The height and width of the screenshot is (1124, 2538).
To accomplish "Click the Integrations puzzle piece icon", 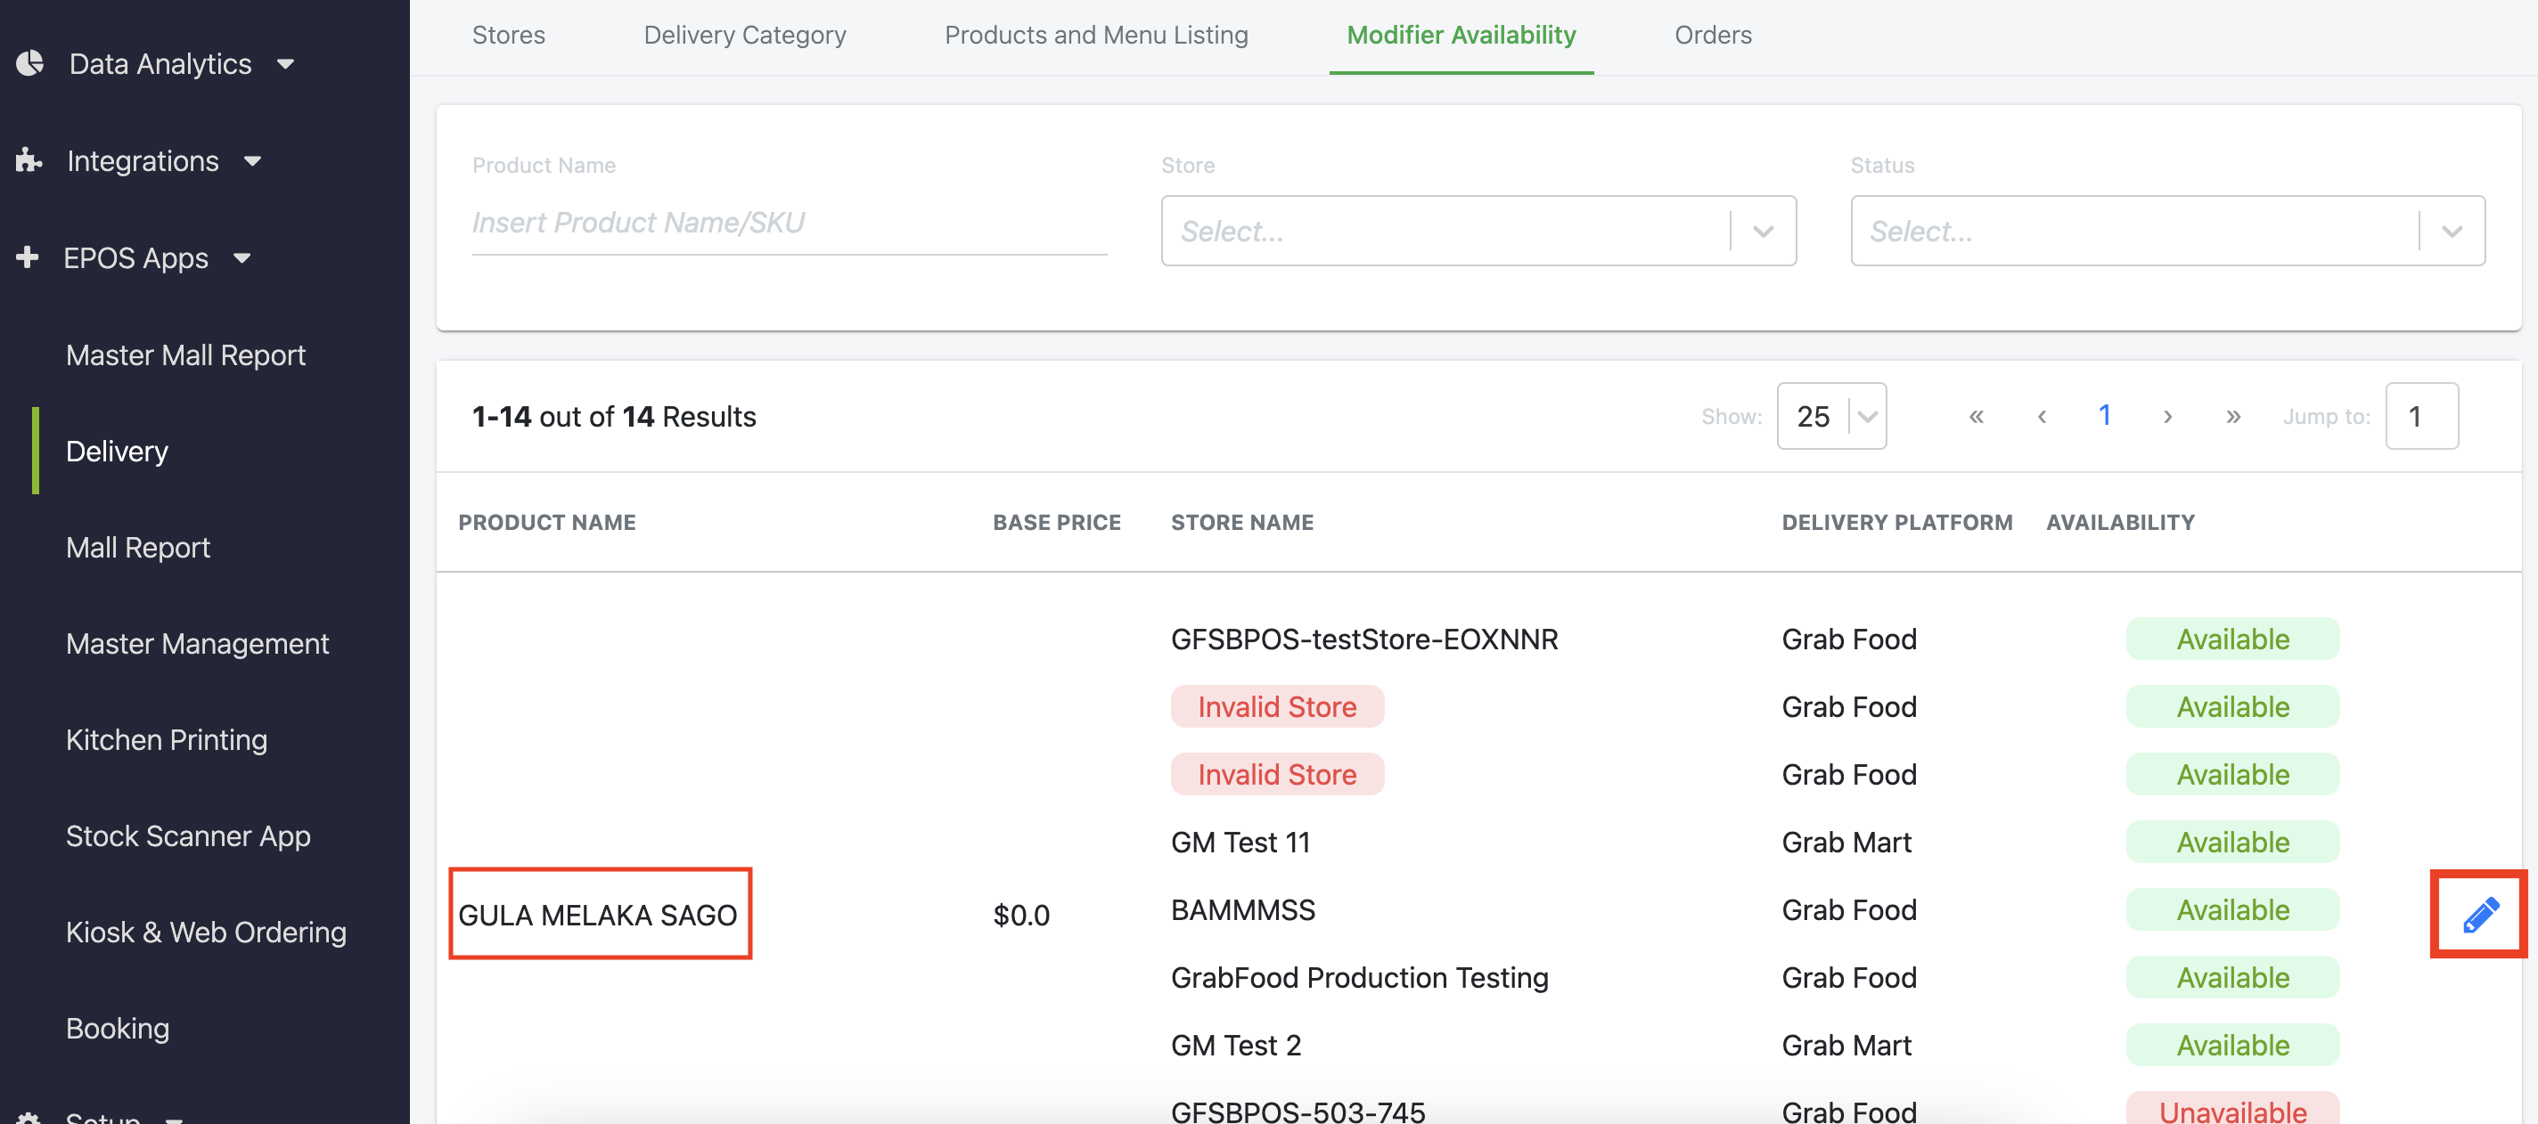I will coord(29,159).
